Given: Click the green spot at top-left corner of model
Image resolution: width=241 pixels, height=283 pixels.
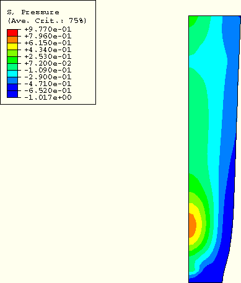Looking at the screenshot, I should click(192, 20).
